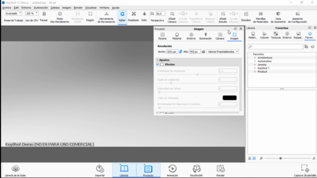
Task: Click the Importar button in bottom bar
Action: tap(100, 171)
